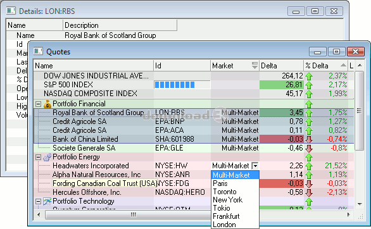
Task: Click the red down arrow for Bank of China
Action: tap(309, 139)
